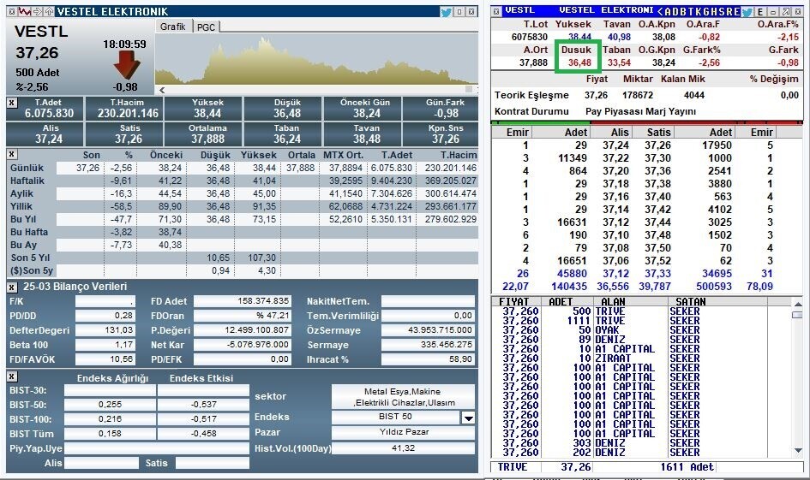The height and width of the screenshot is (480, 810).
Task: Click the Twitter bird icon in the left window title bar
Action: click(447, 11)
